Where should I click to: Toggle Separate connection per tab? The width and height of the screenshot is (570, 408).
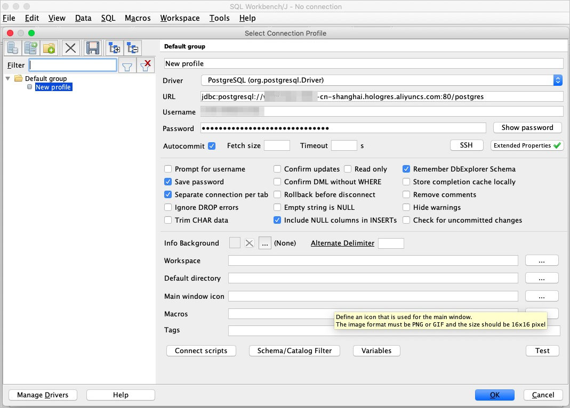point(168,194)
